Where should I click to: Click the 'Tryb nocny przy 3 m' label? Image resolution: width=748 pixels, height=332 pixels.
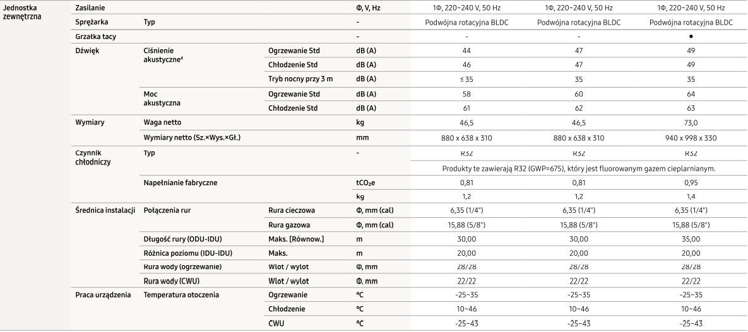pos(302,79)
